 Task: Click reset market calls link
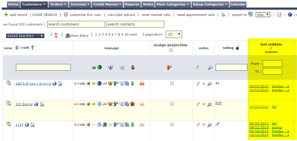pos(156,15)
